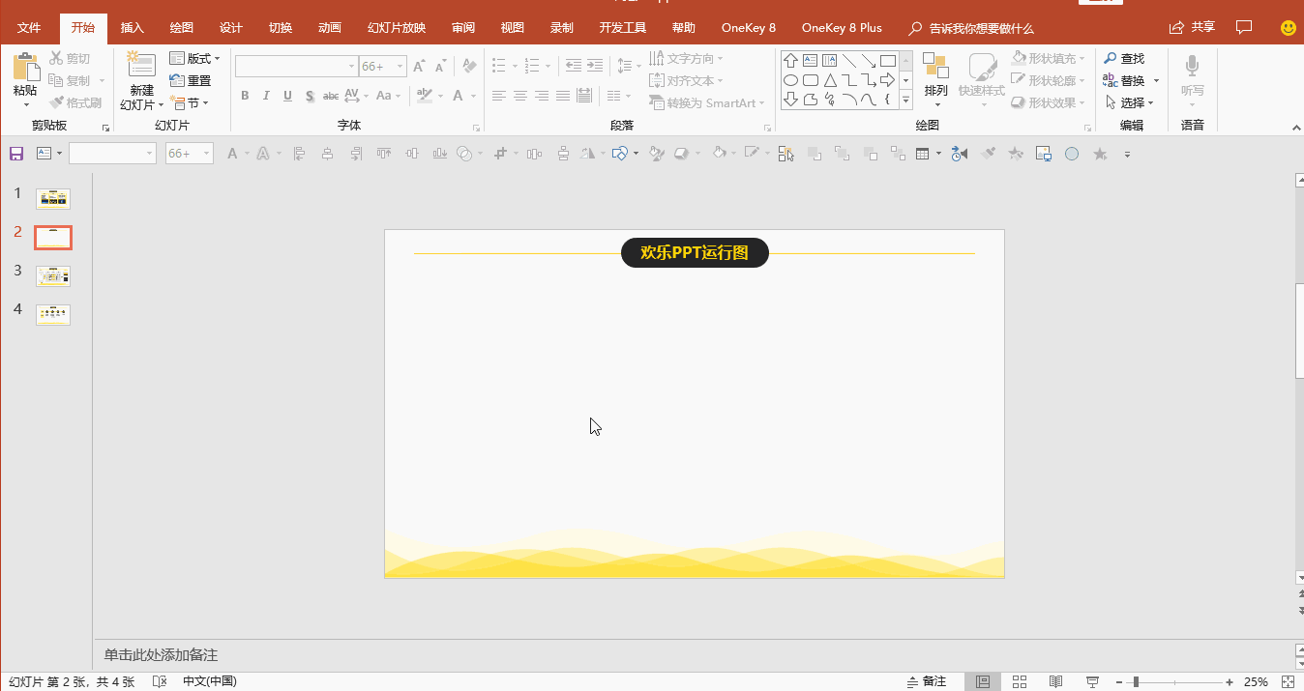Expand the shapes gallery
Image resolution: width=1304 pixels, height=691 pixels.
coord(905,100)
